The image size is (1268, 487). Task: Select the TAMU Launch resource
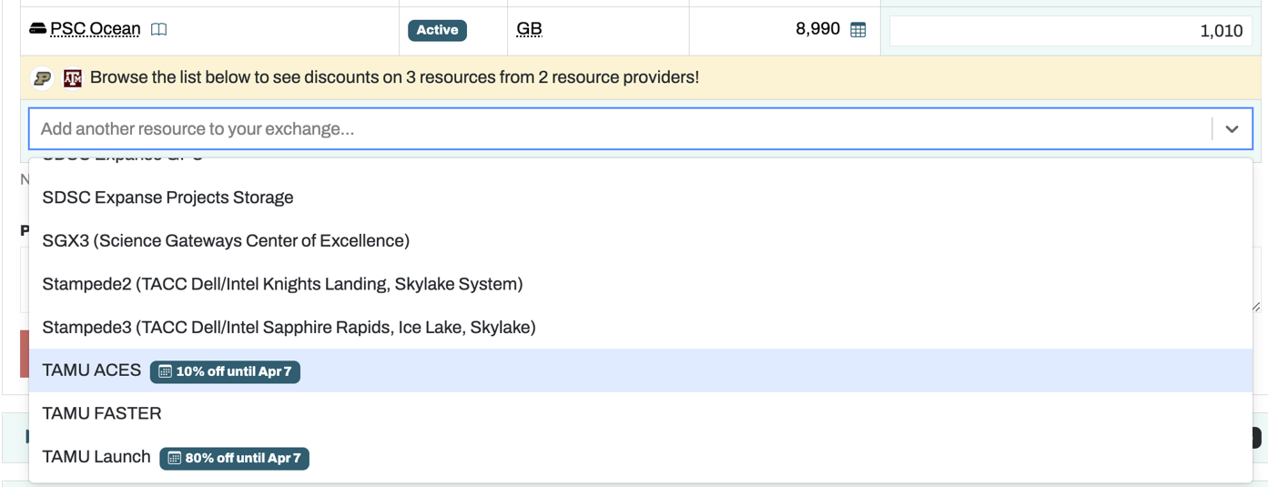pos(96,457)
